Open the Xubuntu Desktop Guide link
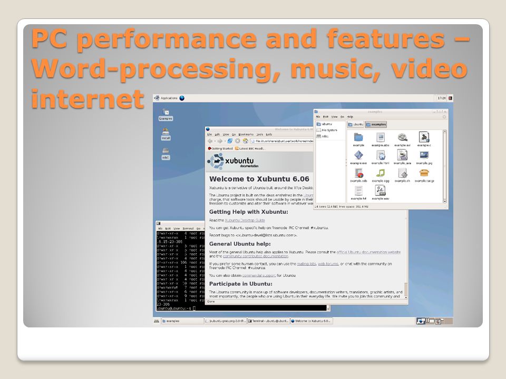Screen dimensions: 506x379 pos(245,221)
